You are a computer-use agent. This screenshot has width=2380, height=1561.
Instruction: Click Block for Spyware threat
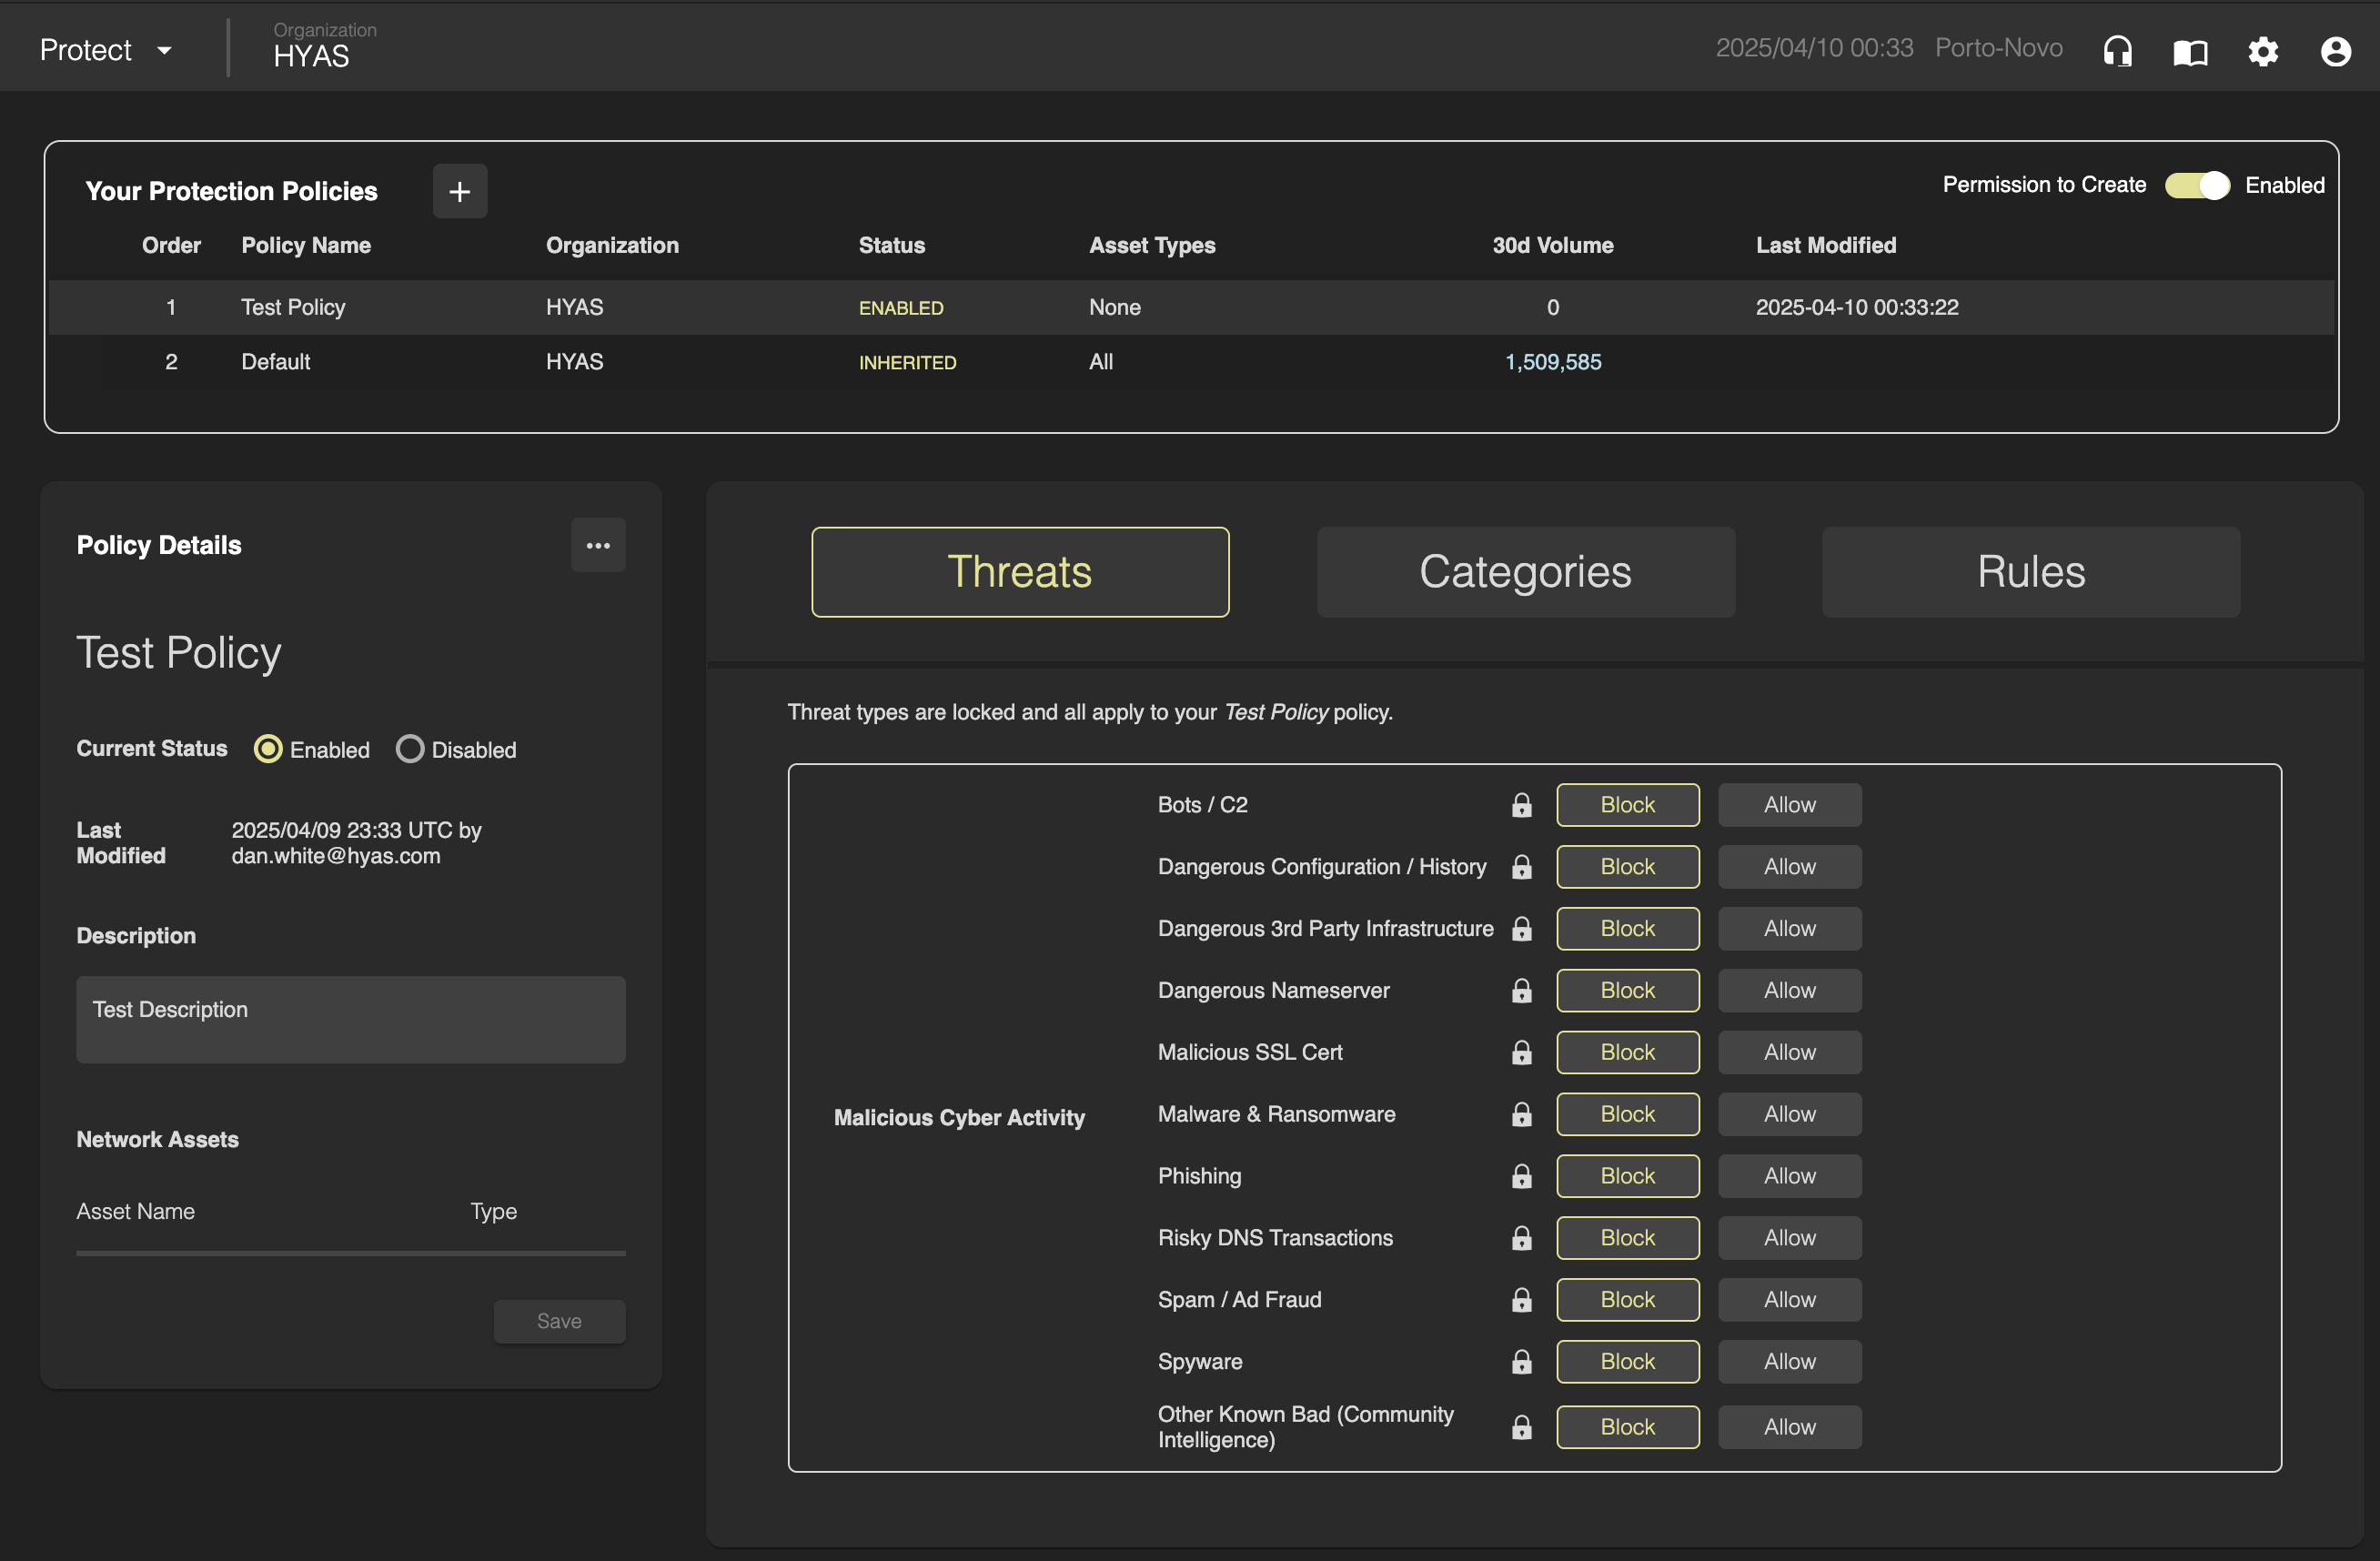tap(1627, 1361)
